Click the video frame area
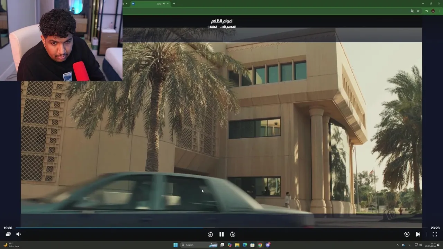This screenshot has height=249, width=443. click(221, 128)
